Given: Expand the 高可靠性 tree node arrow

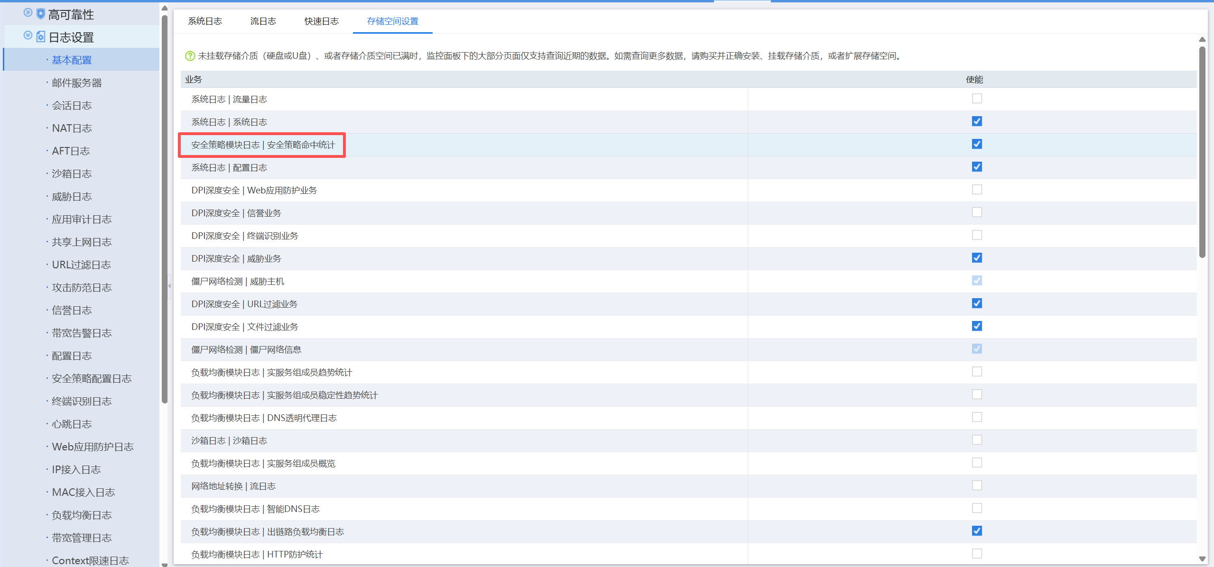Looking at the screenshot, I should (x=28, y=13).
